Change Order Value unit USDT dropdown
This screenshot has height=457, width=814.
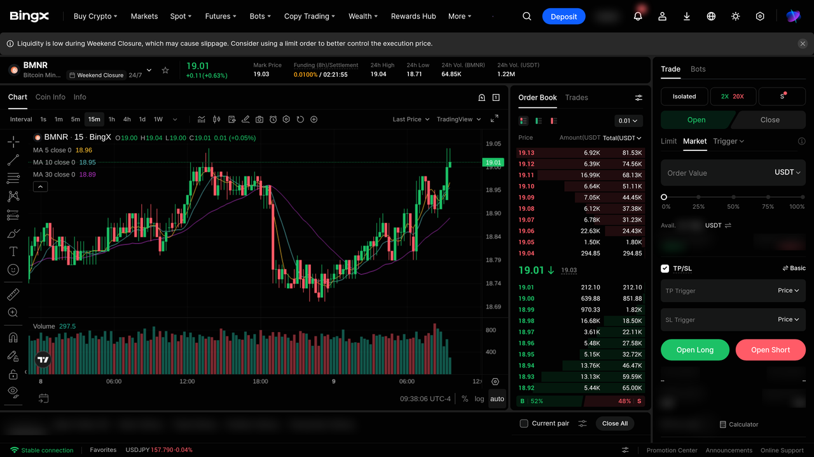click(787, 173)
